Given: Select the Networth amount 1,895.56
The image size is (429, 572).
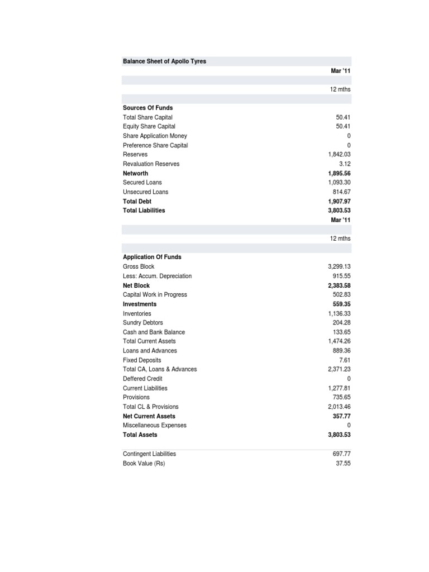Looking at the screenshot, I should tap(339, 173).
